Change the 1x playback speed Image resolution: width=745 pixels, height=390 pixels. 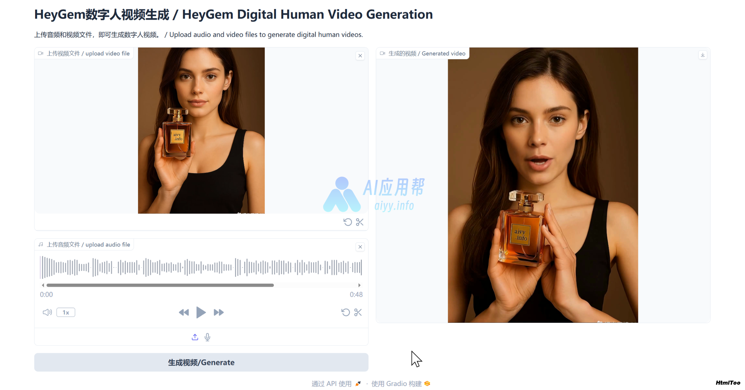click(66, 312)
